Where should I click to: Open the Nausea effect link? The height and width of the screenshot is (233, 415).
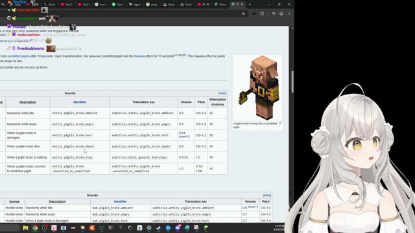click(x=139, y=56)
